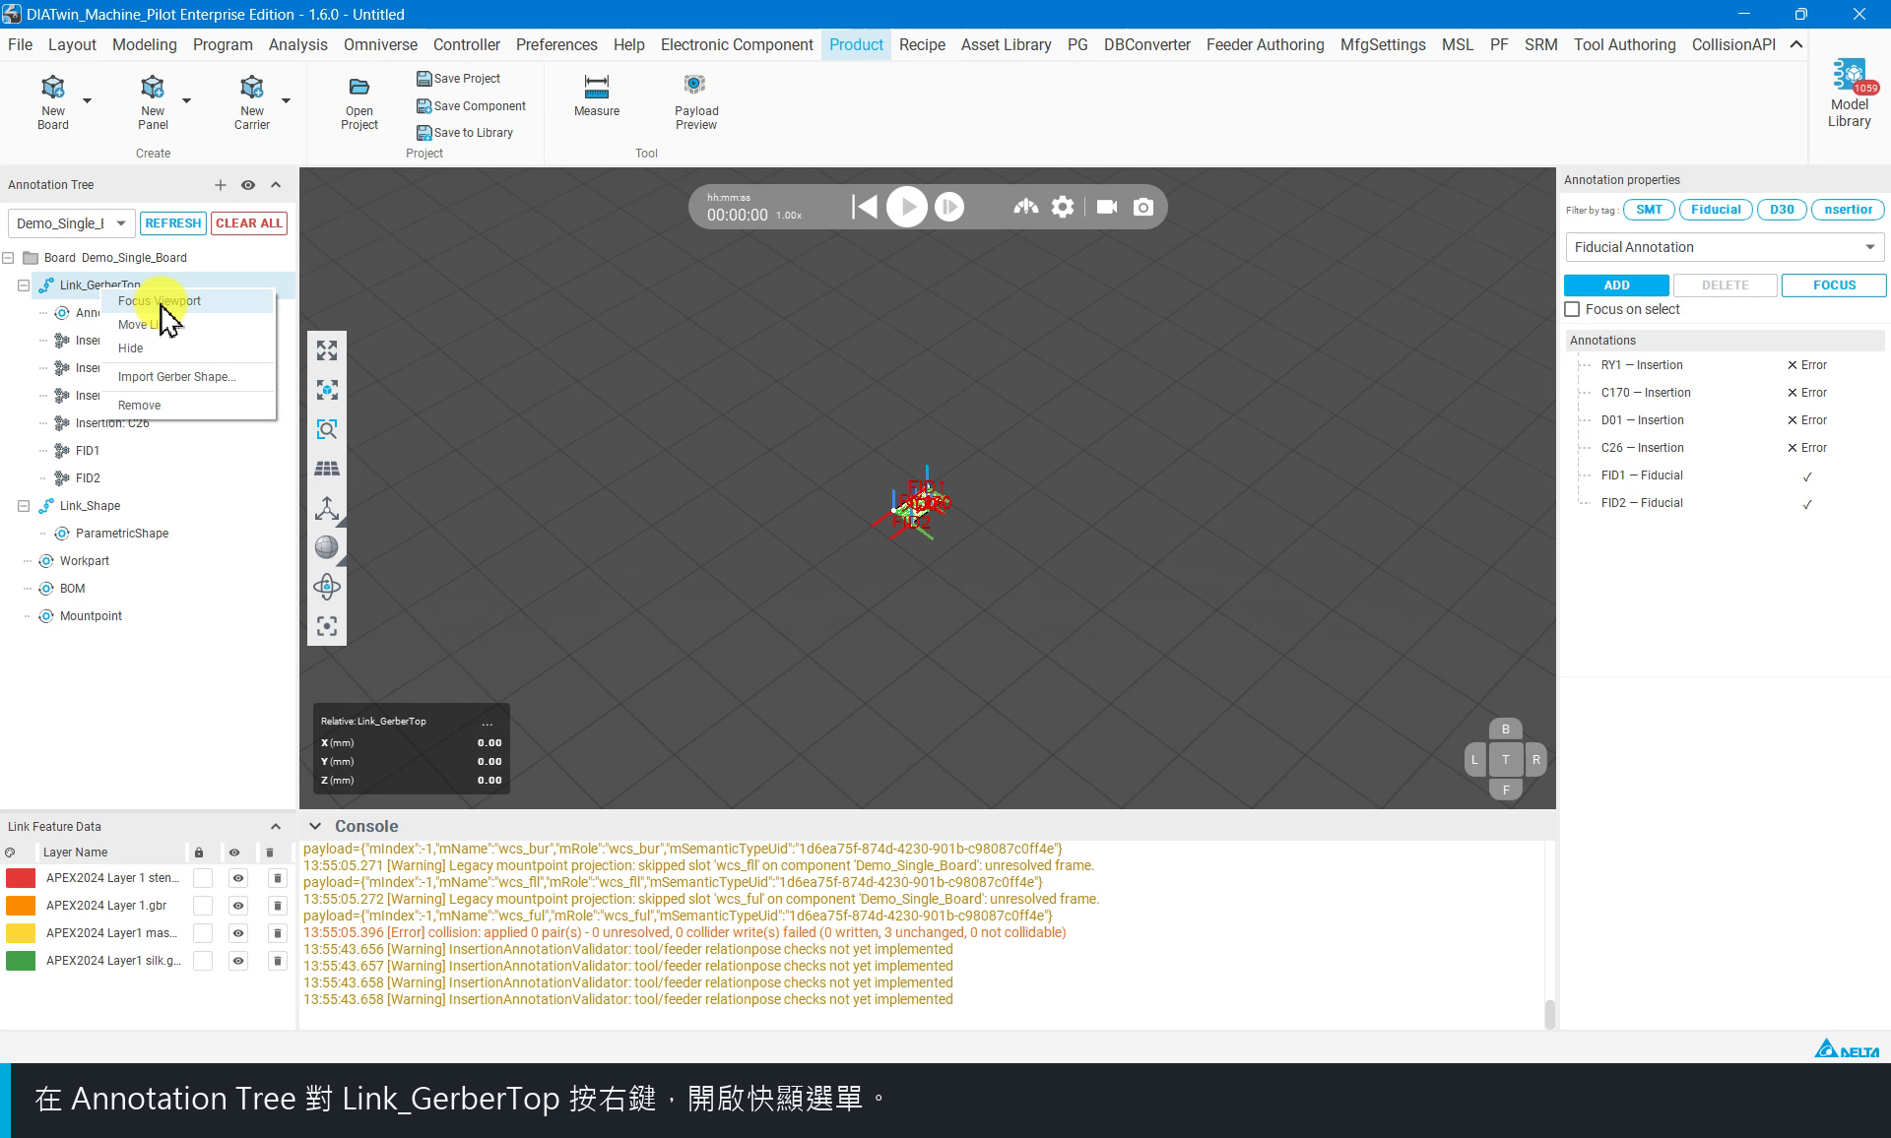Screen dimensions: 1891x1138
Task: Play the simulation
Action: [907, 207]
